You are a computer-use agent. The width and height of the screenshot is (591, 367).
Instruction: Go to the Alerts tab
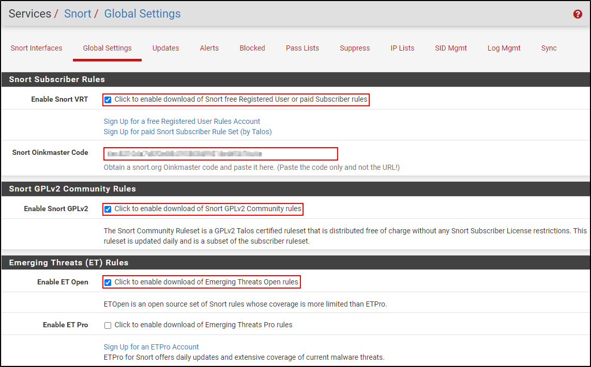pos(209,48)
